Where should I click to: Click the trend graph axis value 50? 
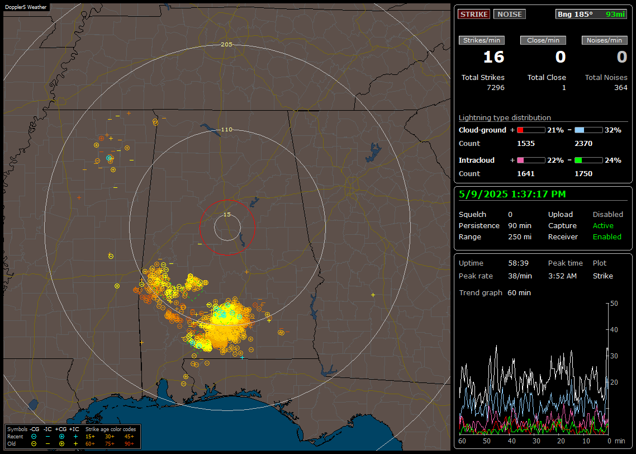click(x=614, y=304)
